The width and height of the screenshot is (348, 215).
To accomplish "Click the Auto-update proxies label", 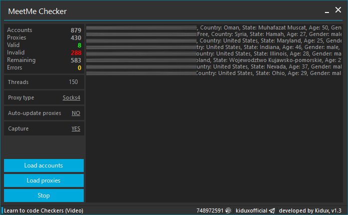I will [35, 113].
